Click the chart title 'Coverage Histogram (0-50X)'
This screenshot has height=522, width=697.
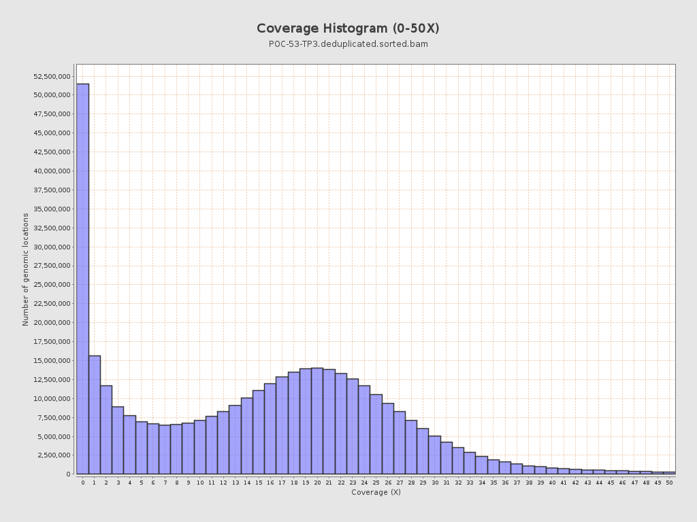coord(348,29)
